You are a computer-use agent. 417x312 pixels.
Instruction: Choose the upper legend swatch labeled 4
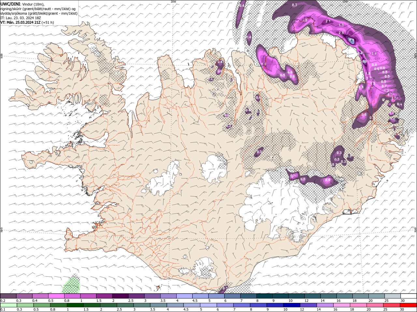pyautogui.click(x=184, y=296)
